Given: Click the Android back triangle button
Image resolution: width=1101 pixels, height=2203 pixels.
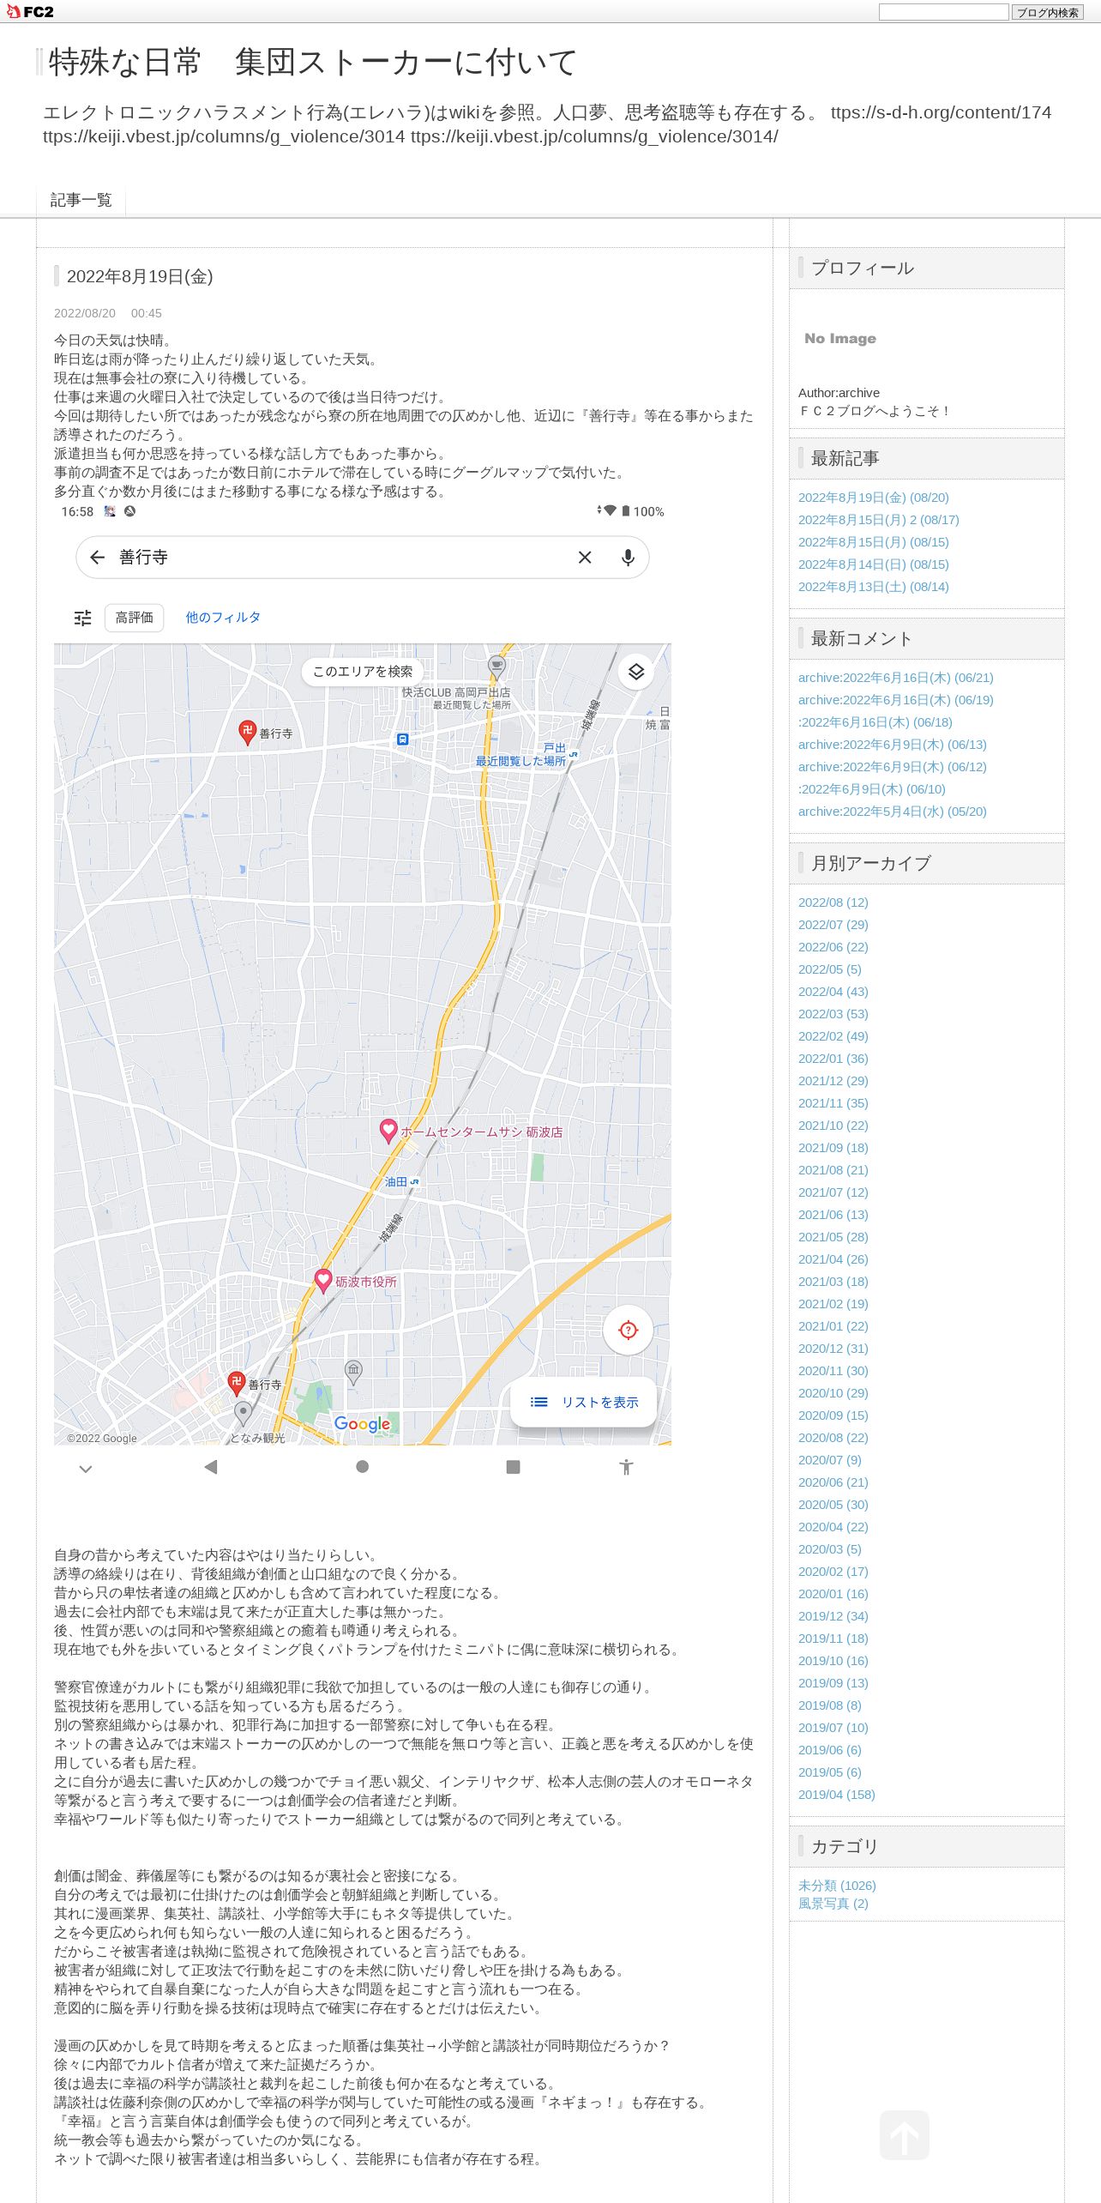Looking at the screenshot, I should (211, 1467).
